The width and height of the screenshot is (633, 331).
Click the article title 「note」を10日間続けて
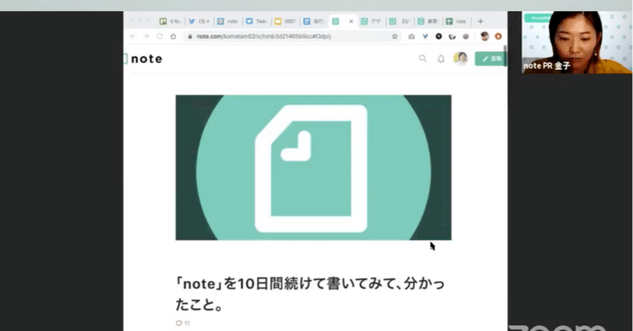click(x=309, y=294)
